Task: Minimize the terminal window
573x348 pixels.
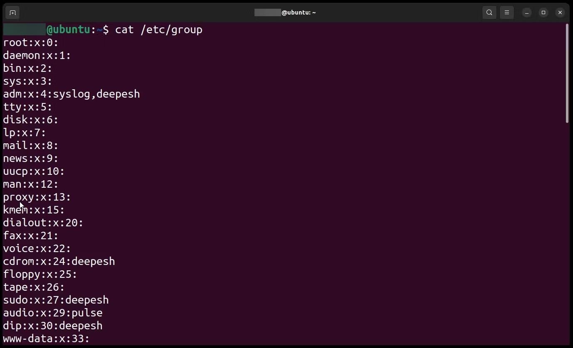Action: tap(527, 12)
